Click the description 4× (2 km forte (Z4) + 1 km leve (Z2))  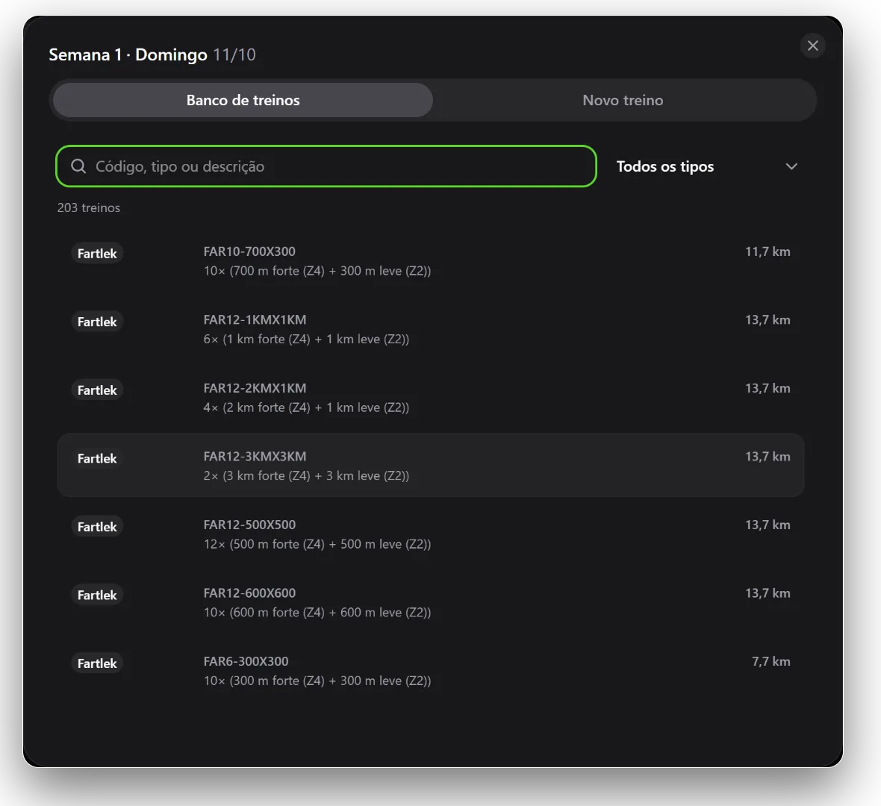pos(306,407)
